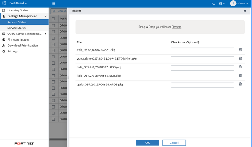Check the select-all checkbox in table header
This screenshot has height=147, width=252.
[54, 19]
